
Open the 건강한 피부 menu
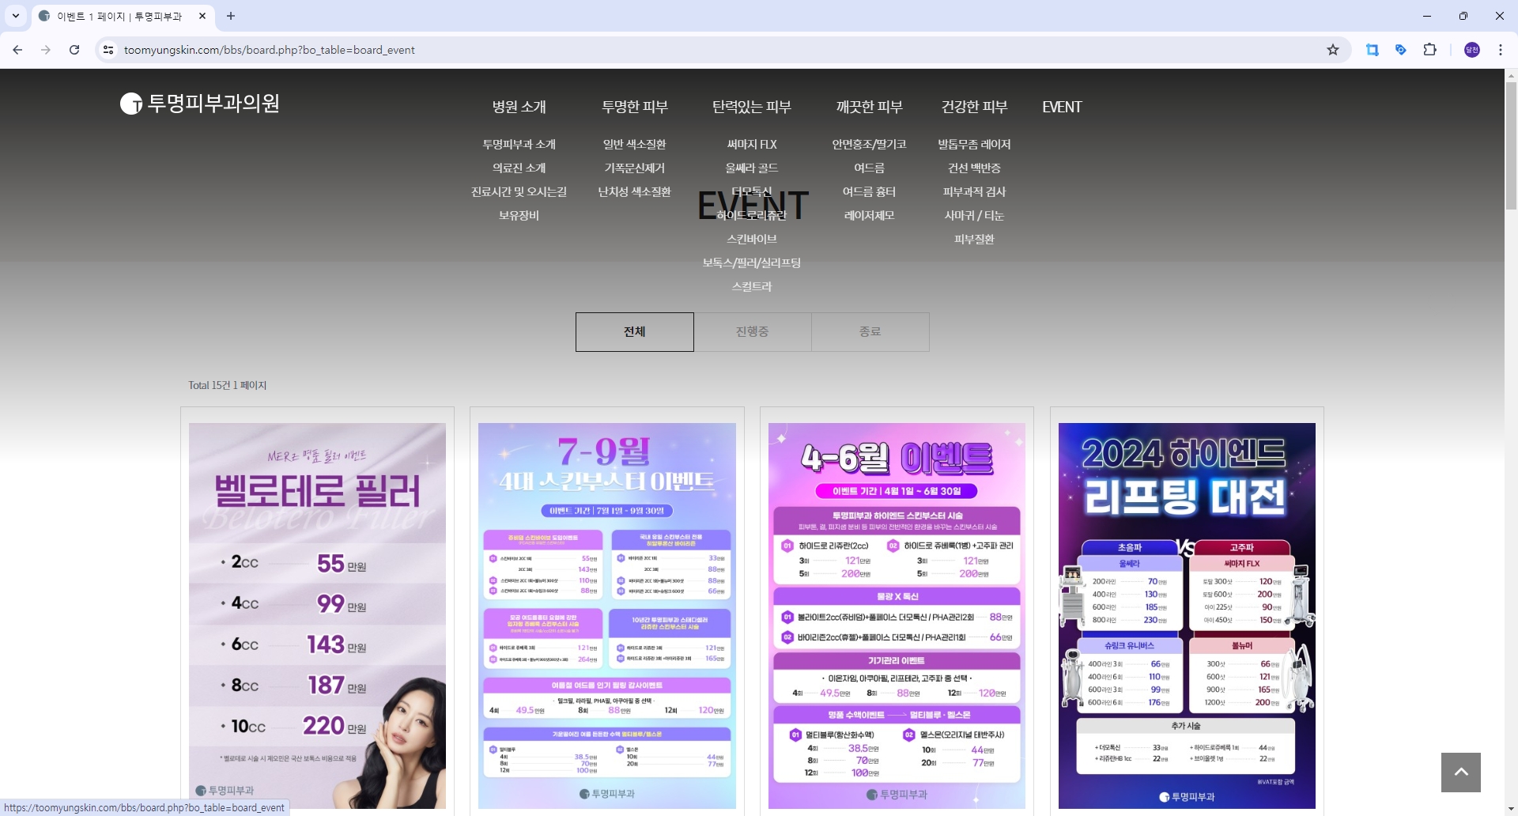pos(974,106)
